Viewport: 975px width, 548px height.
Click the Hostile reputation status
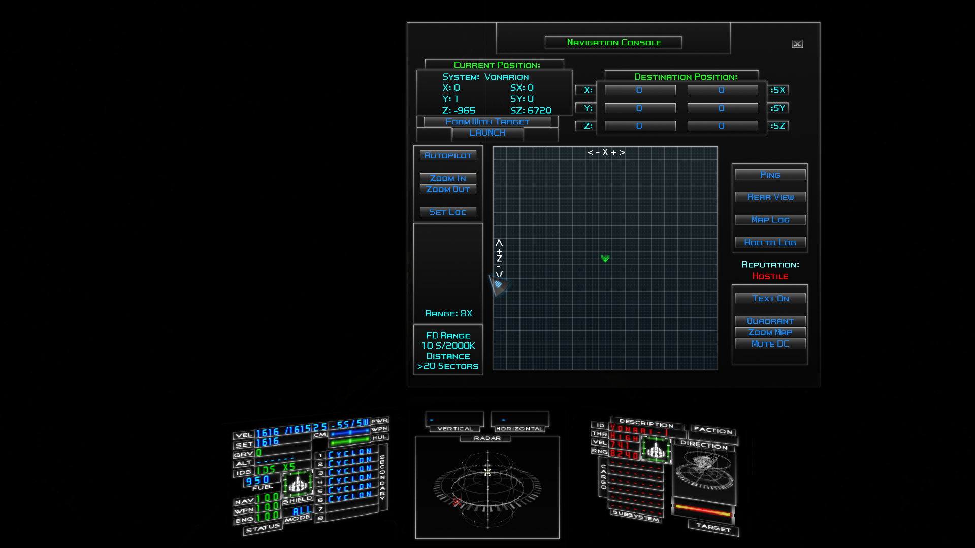click(770, 276)
